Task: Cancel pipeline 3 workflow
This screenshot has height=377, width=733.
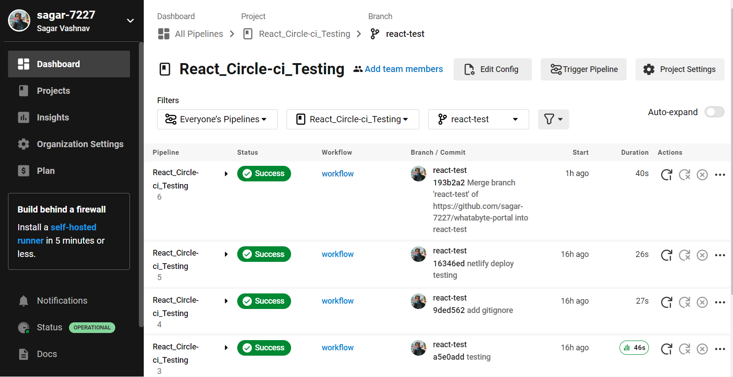Action: pyautogui.click(x=702, y=349)
